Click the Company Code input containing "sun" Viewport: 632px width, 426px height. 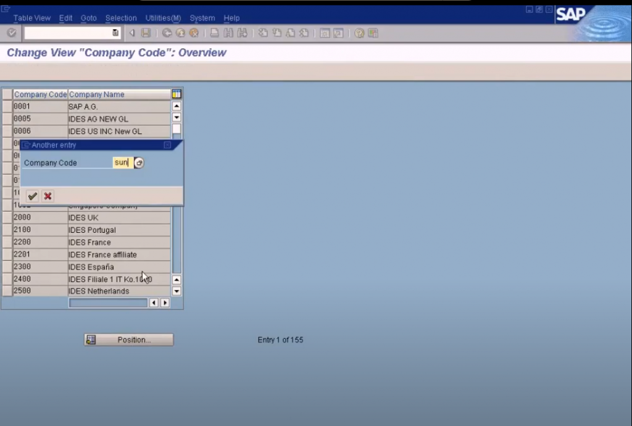pyautogui.click(x=123, y=162)
